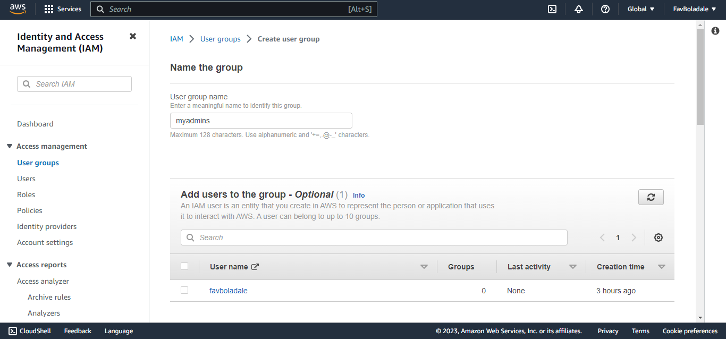
Task: Open the User name external link icon
Action: (255, 267)
